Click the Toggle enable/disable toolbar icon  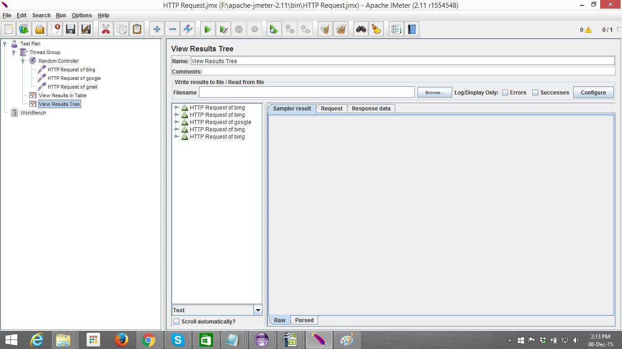pyautogui.click(x=188, y=30)
